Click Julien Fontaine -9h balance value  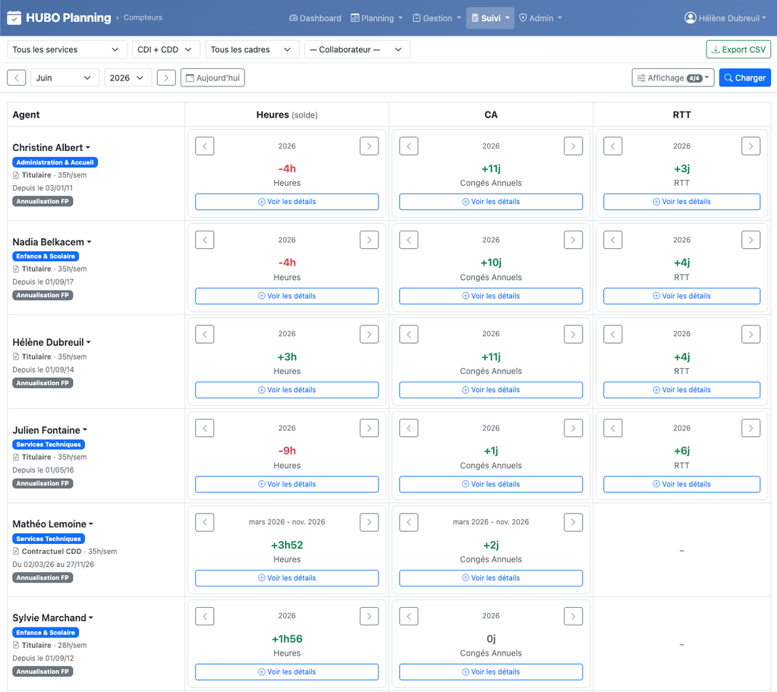287,451
